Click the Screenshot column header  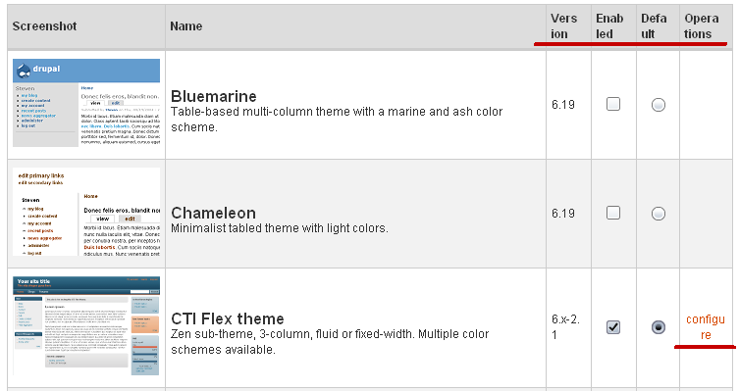click(44, 26)
